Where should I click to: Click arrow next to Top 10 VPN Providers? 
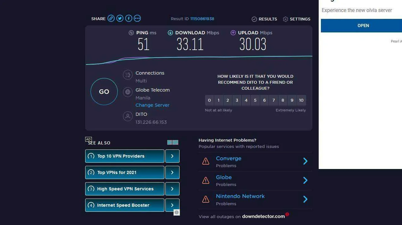[172, 156]
